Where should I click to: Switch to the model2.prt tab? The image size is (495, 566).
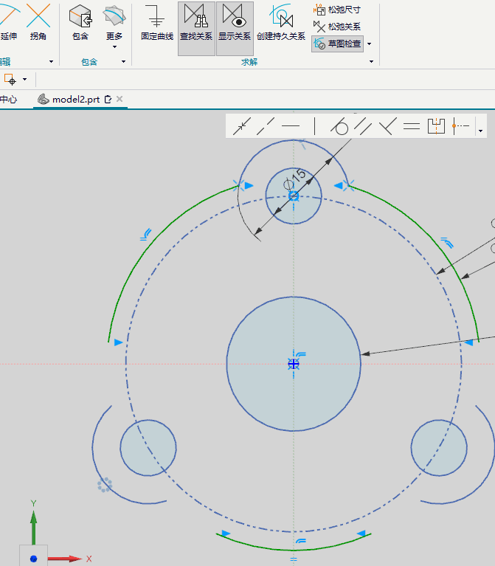pos(76,100)
